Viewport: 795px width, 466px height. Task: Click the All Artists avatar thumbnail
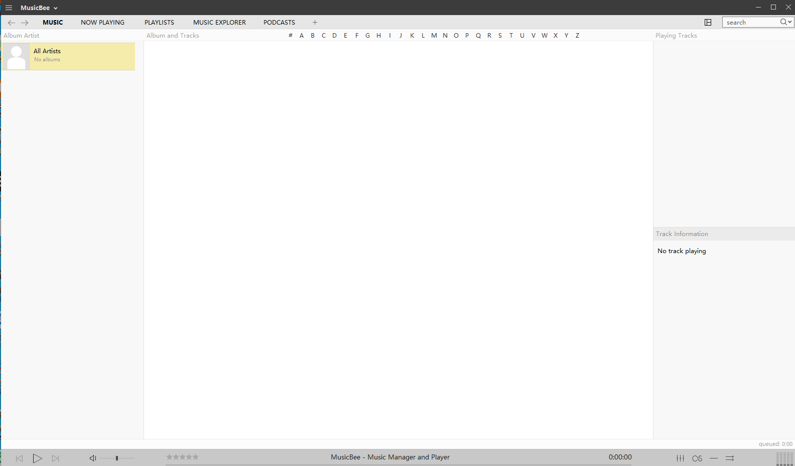click(x=16, y=57)
